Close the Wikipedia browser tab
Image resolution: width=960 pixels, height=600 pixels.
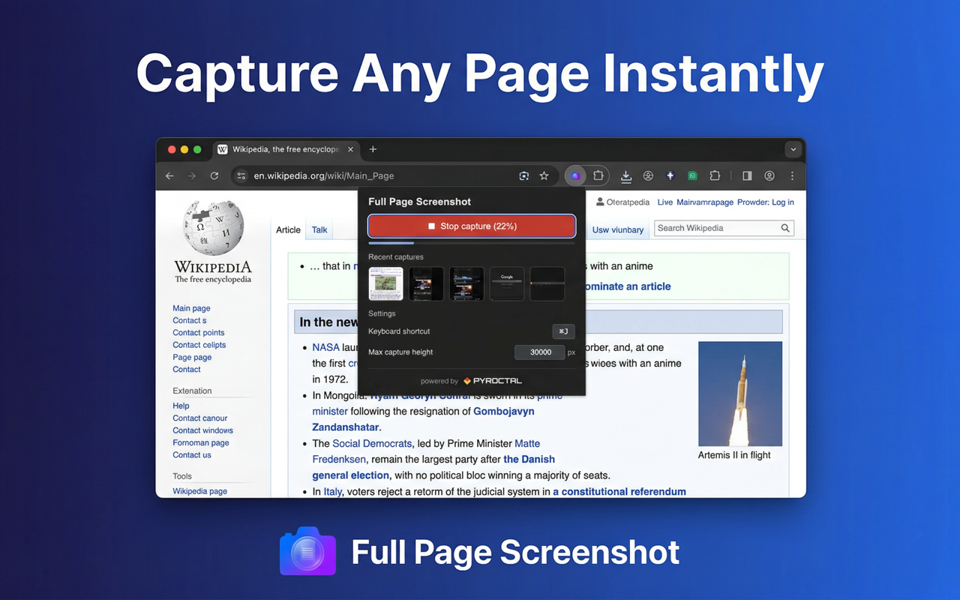click(350, 149)
